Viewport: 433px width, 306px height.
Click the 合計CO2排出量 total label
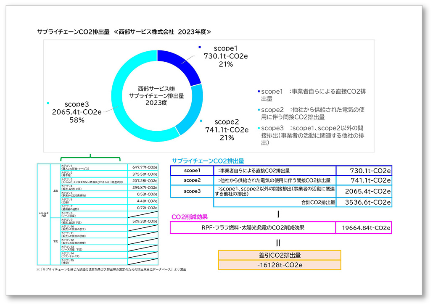(x=318, y=202)
